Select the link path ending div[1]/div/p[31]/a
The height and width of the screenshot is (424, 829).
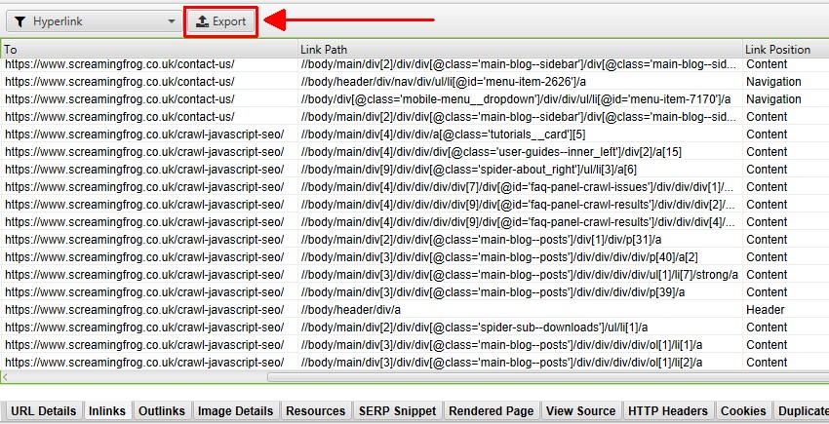point(481,240)
